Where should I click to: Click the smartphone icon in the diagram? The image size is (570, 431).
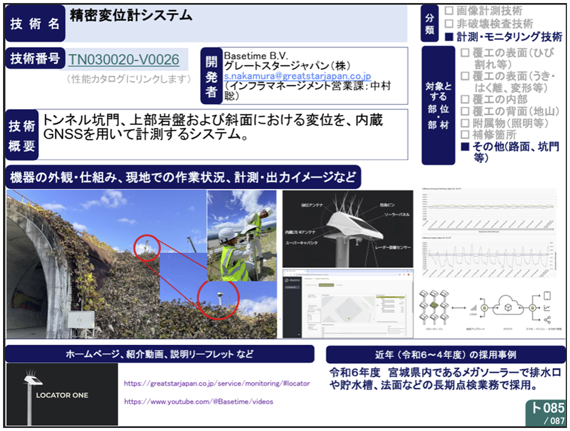coord(546,295)
